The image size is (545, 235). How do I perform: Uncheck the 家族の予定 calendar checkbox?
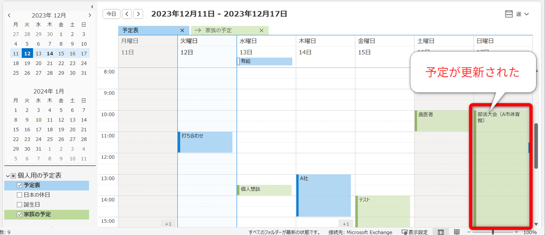(19, 215)
